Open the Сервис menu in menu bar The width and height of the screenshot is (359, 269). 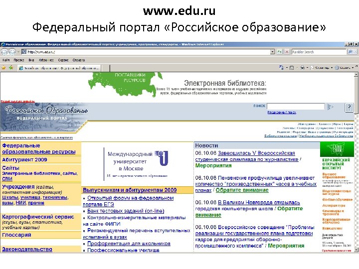tap(63, 60)
